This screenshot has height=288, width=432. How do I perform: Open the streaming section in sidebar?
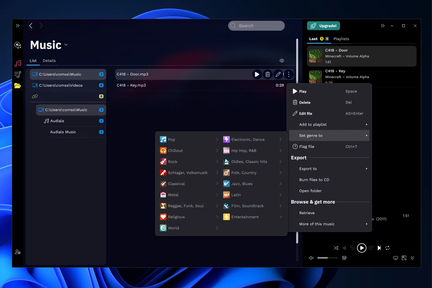point(18,45)
